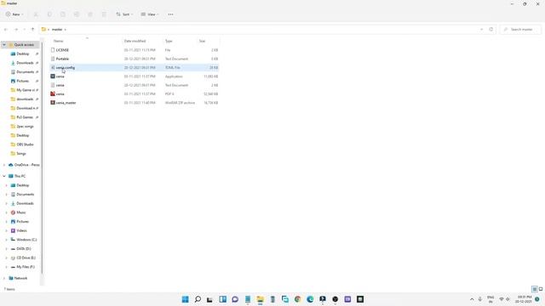Select the xenia Text Document row
Viewport: 545px width, 306px height.
[x=135, y=85]
